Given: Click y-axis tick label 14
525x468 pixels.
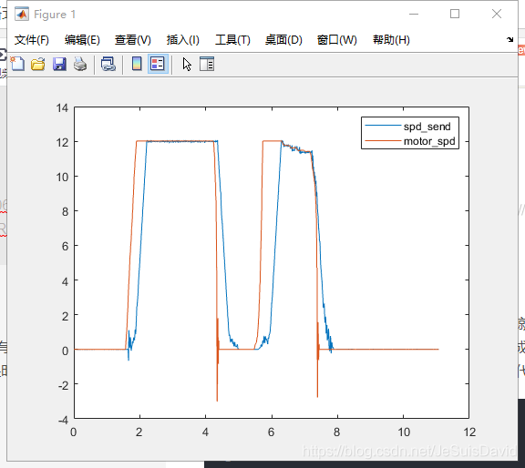Looking at the screenshot, I should (x=62, y=108).
